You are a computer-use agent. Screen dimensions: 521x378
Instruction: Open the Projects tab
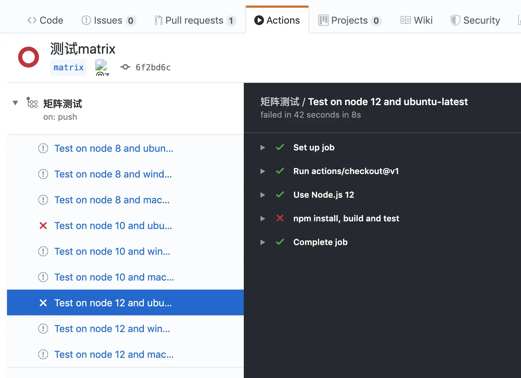[x=350, y=20]
